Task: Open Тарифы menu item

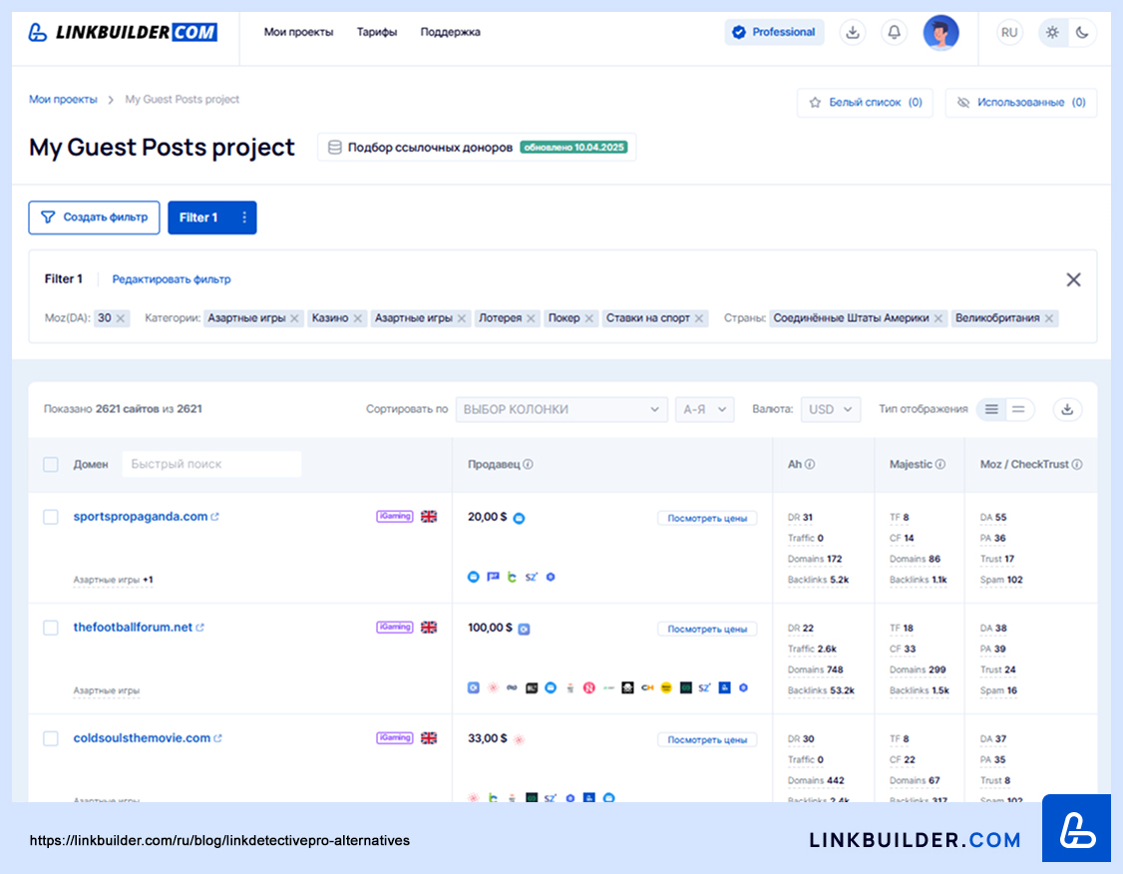Action: coord(377,32)
